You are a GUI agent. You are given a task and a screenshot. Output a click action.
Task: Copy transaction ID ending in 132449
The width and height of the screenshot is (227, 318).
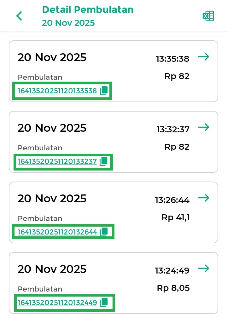click(104, 303)
